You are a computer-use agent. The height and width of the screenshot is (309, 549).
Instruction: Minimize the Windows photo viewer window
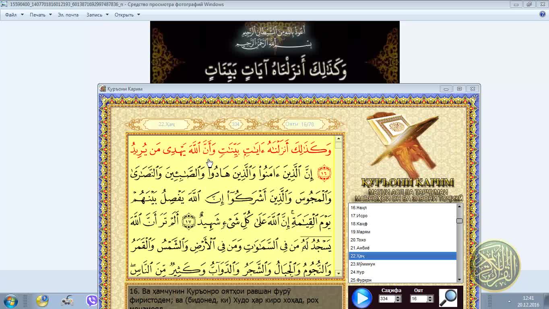tap(516, 4)
